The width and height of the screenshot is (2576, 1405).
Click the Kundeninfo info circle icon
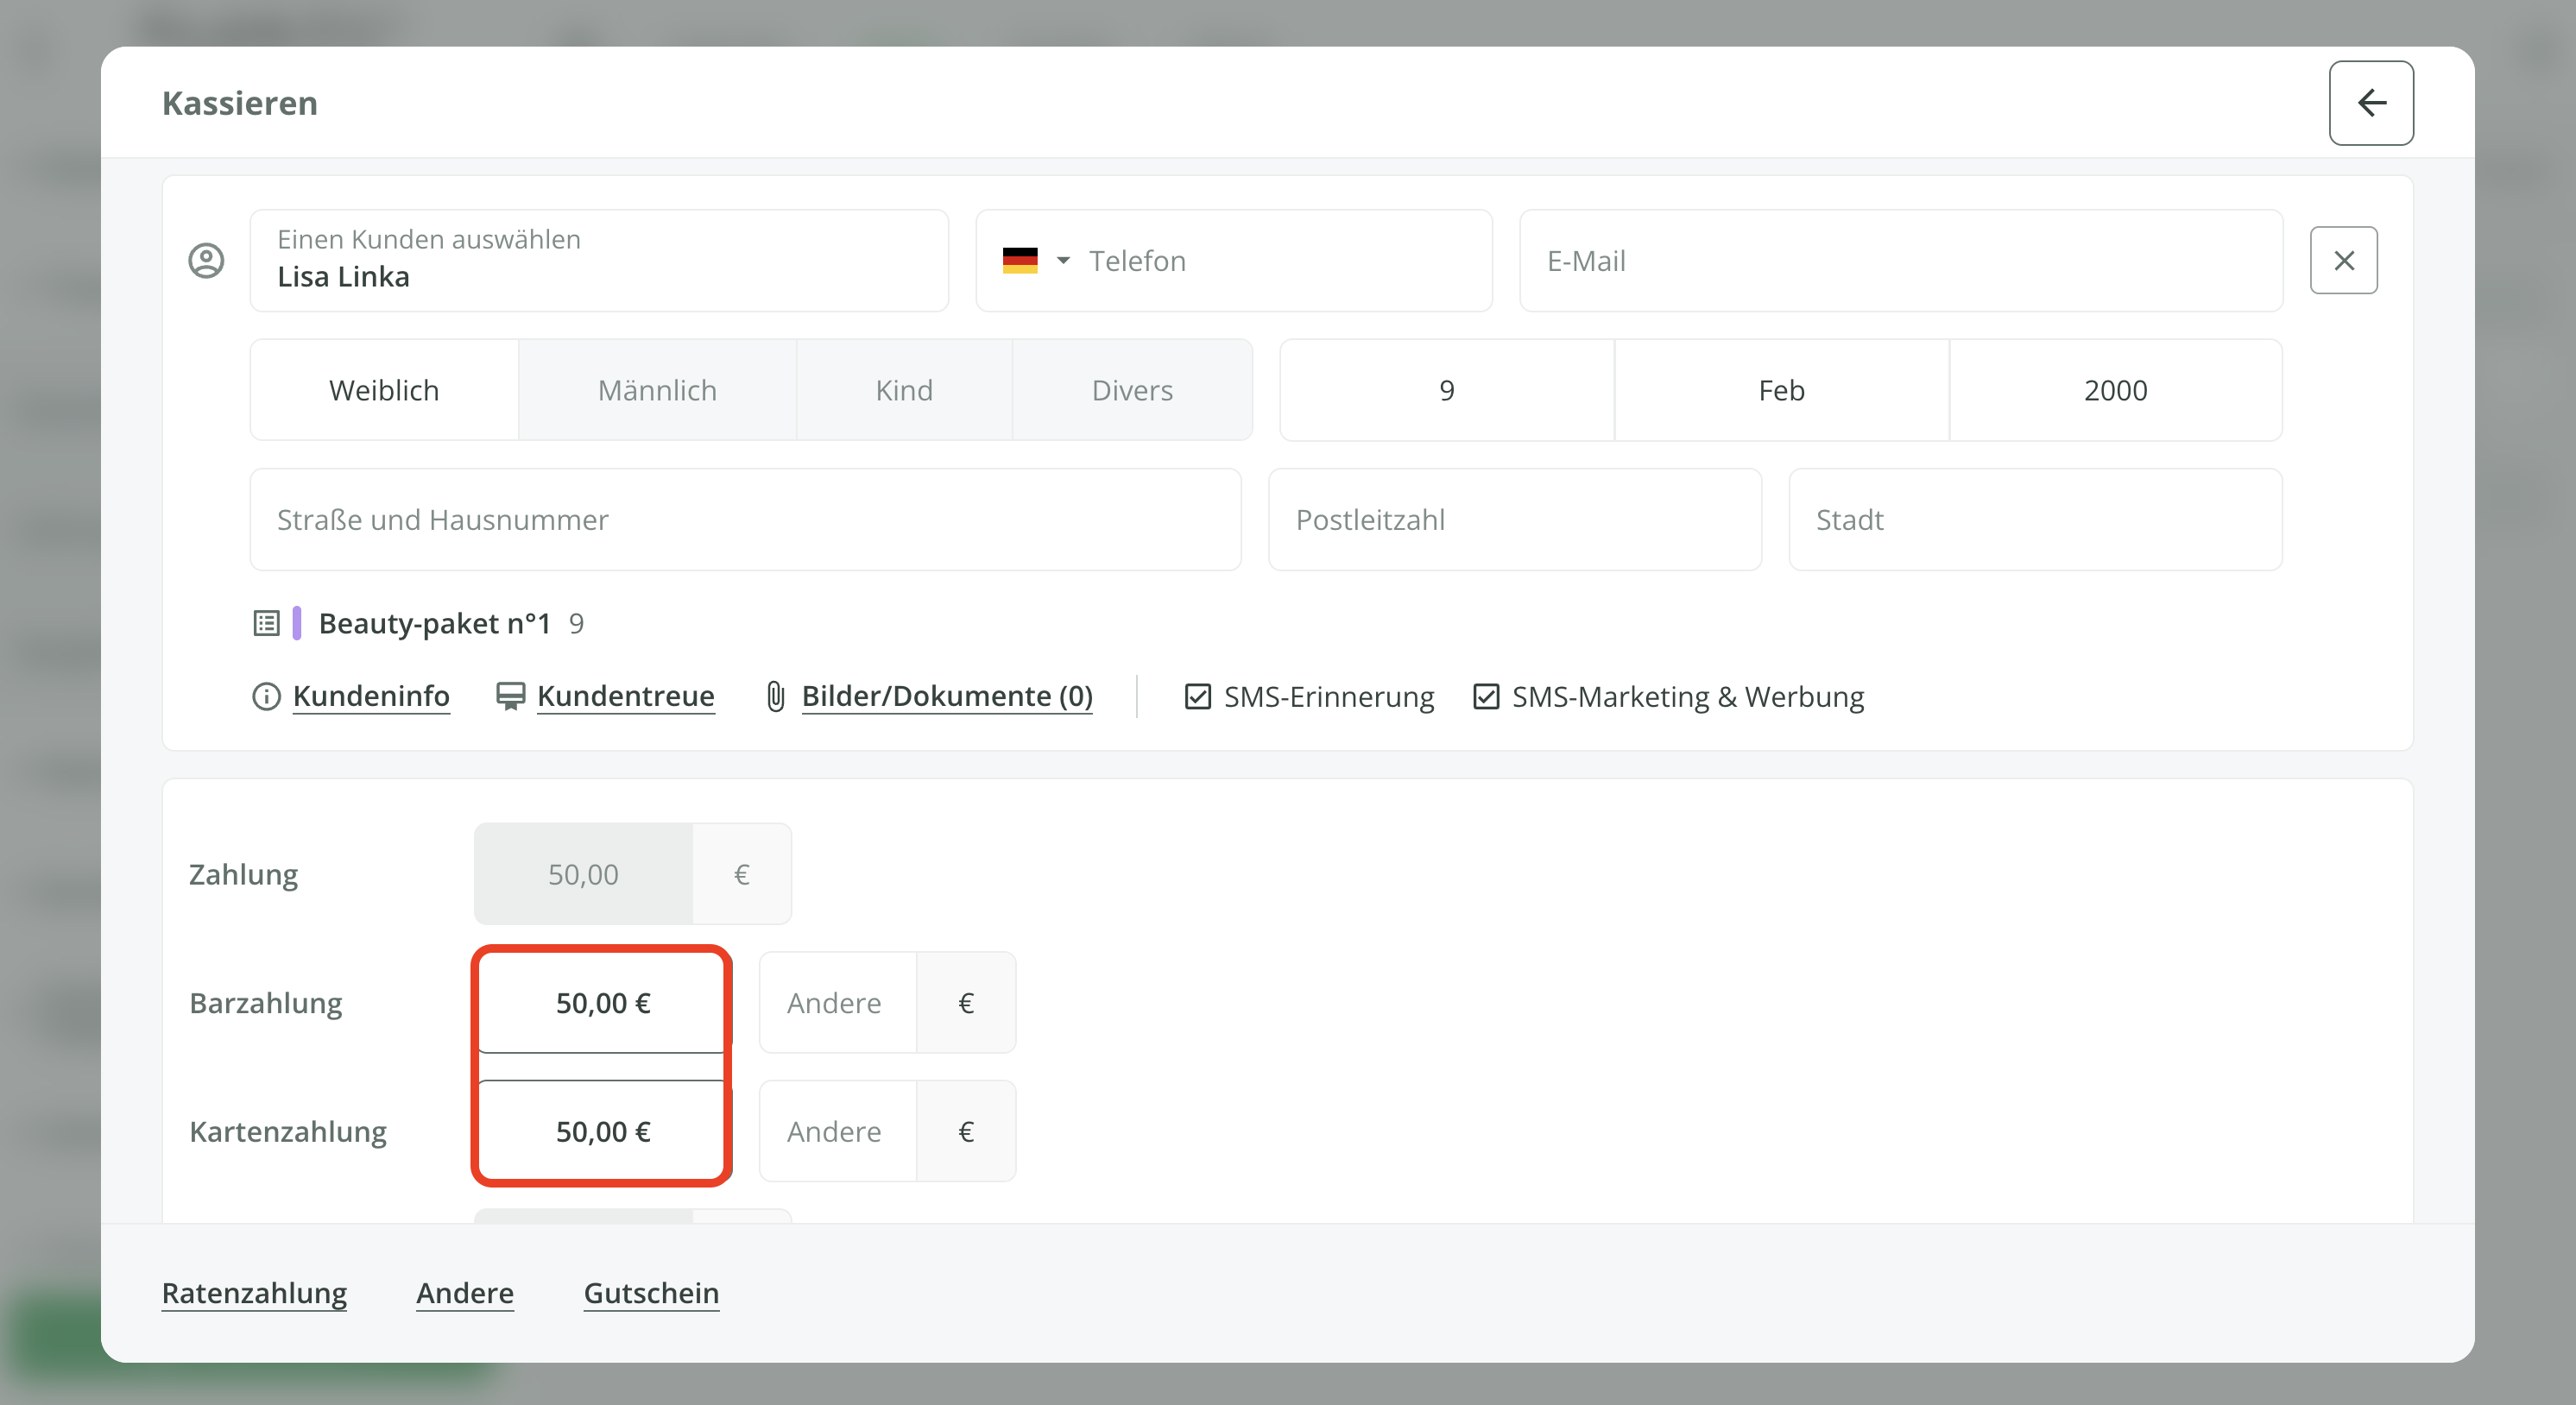pyautogui.click(x=266, y=696)
